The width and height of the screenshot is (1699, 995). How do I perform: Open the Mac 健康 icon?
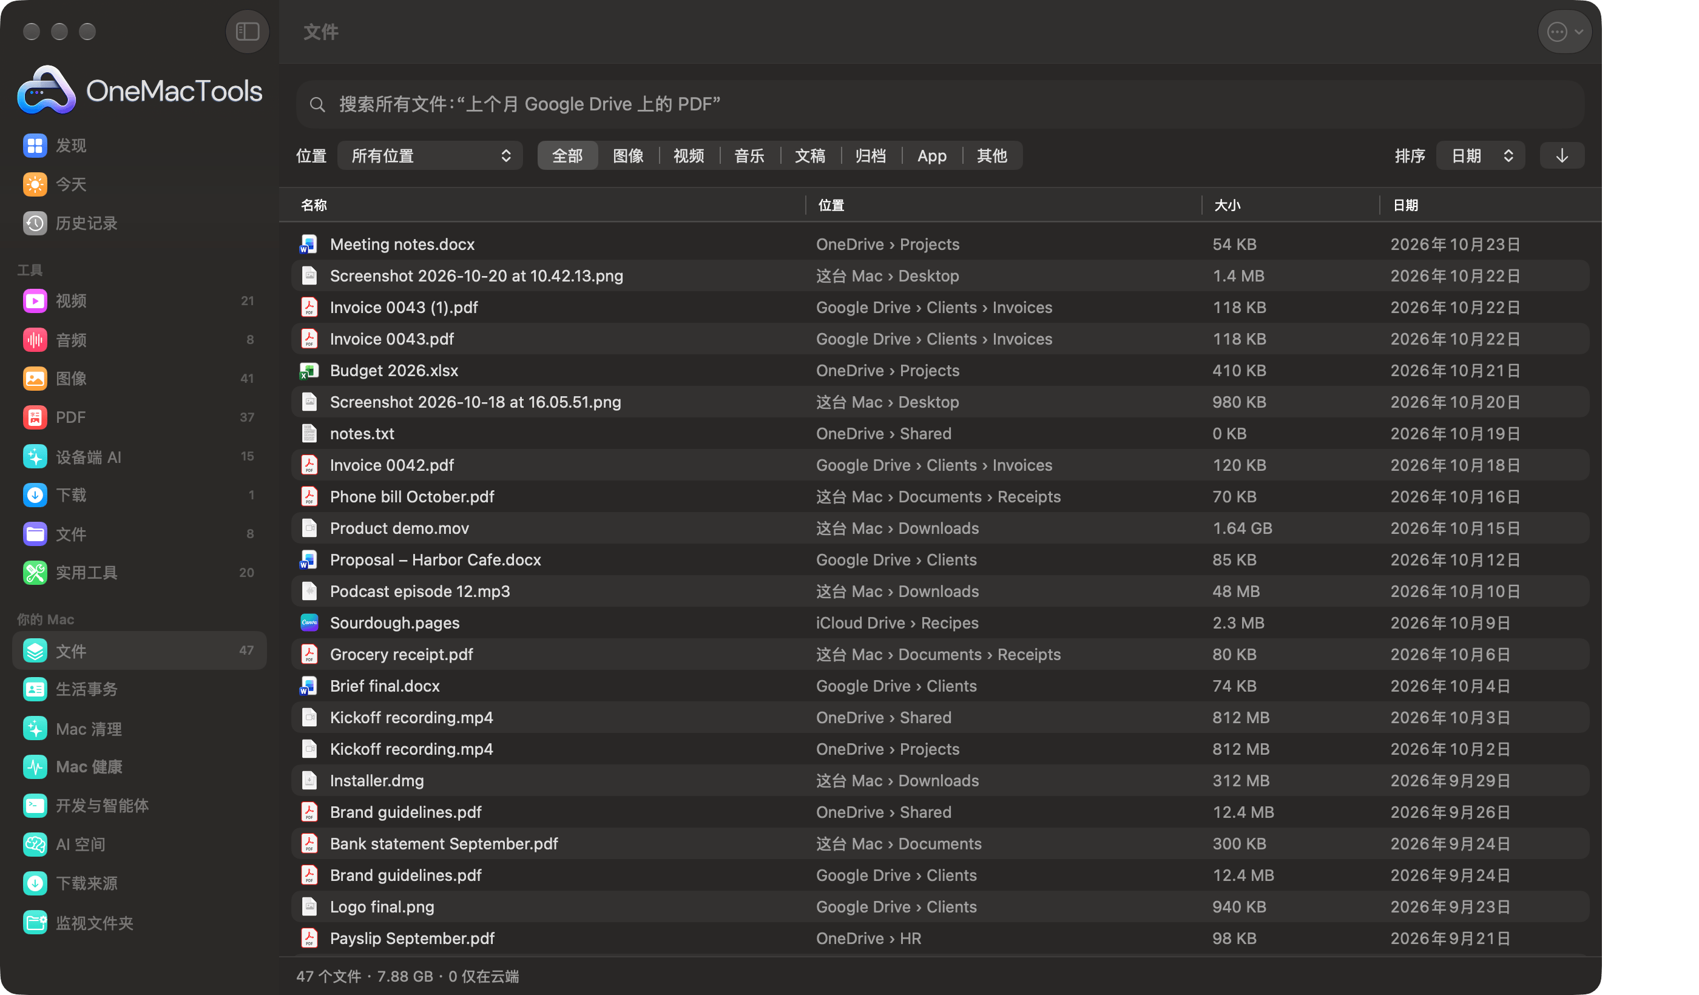click(35, 766)
